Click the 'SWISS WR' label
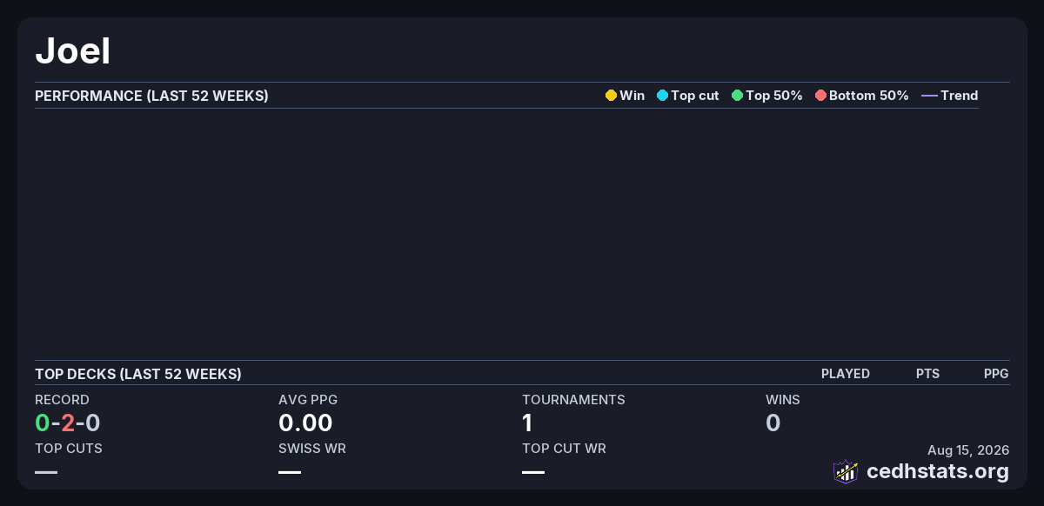 tap(312, 449)
